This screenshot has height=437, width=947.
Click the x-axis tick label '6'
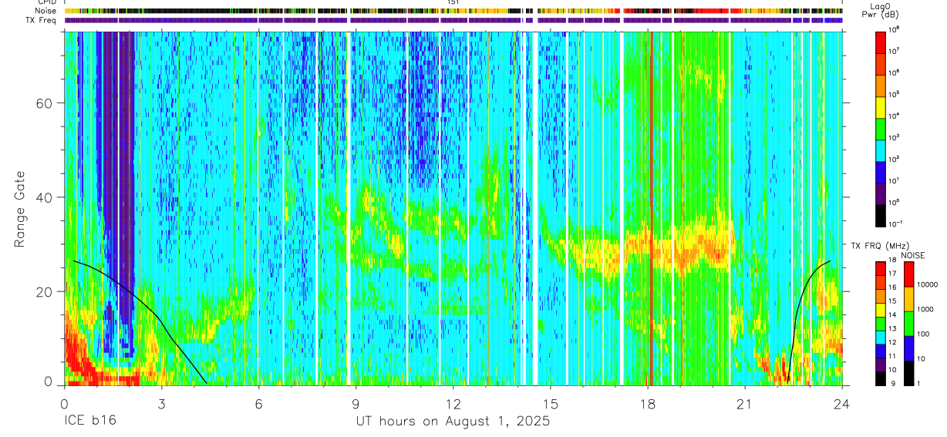(258, 404)
